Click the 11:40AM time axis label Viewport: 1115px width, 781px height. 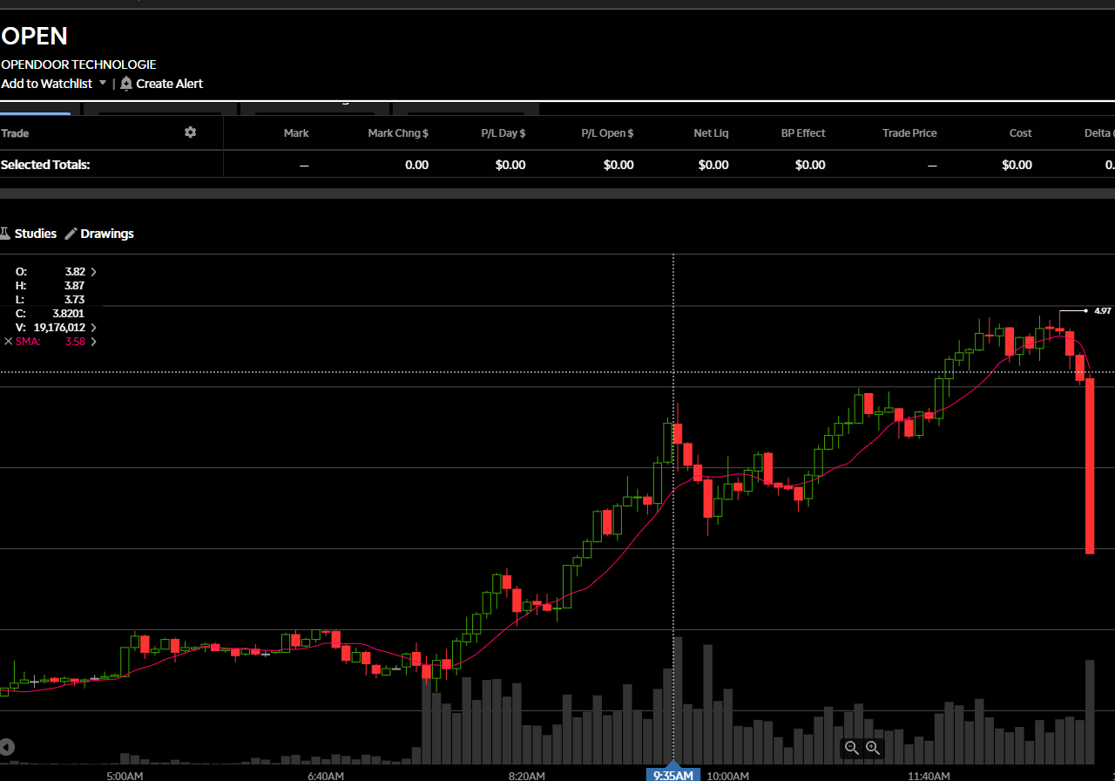929,776
